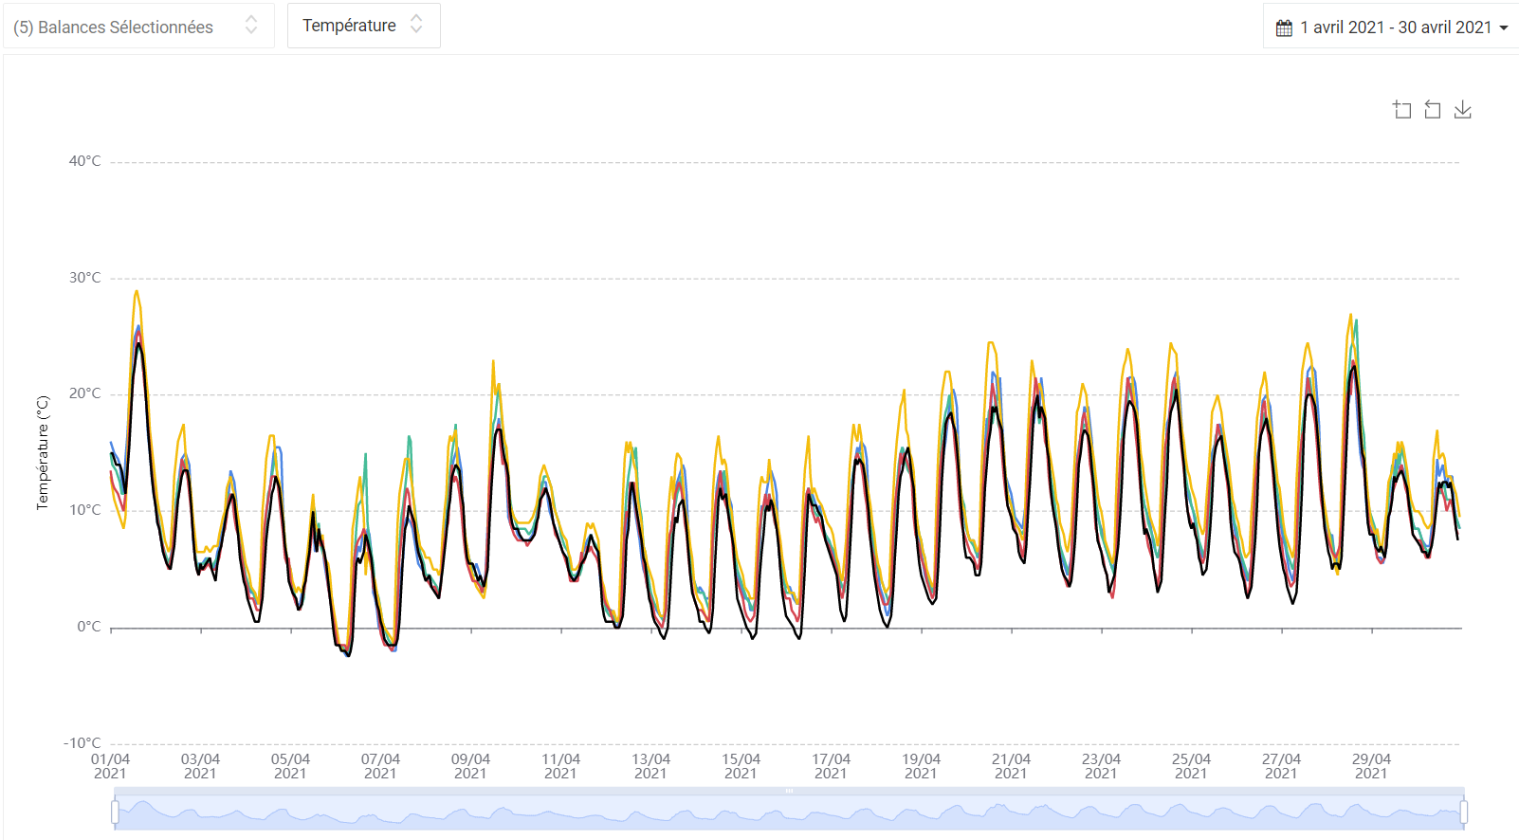
Task: Click the Température (°C) axis title
Action: click(42, 453)
